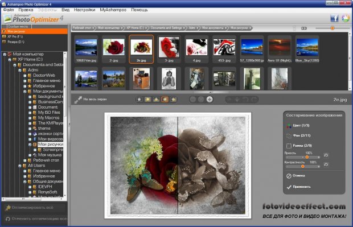Click На весь экран fullscreen button
Viewport: 353px width, 227px height.
point(91,99)
